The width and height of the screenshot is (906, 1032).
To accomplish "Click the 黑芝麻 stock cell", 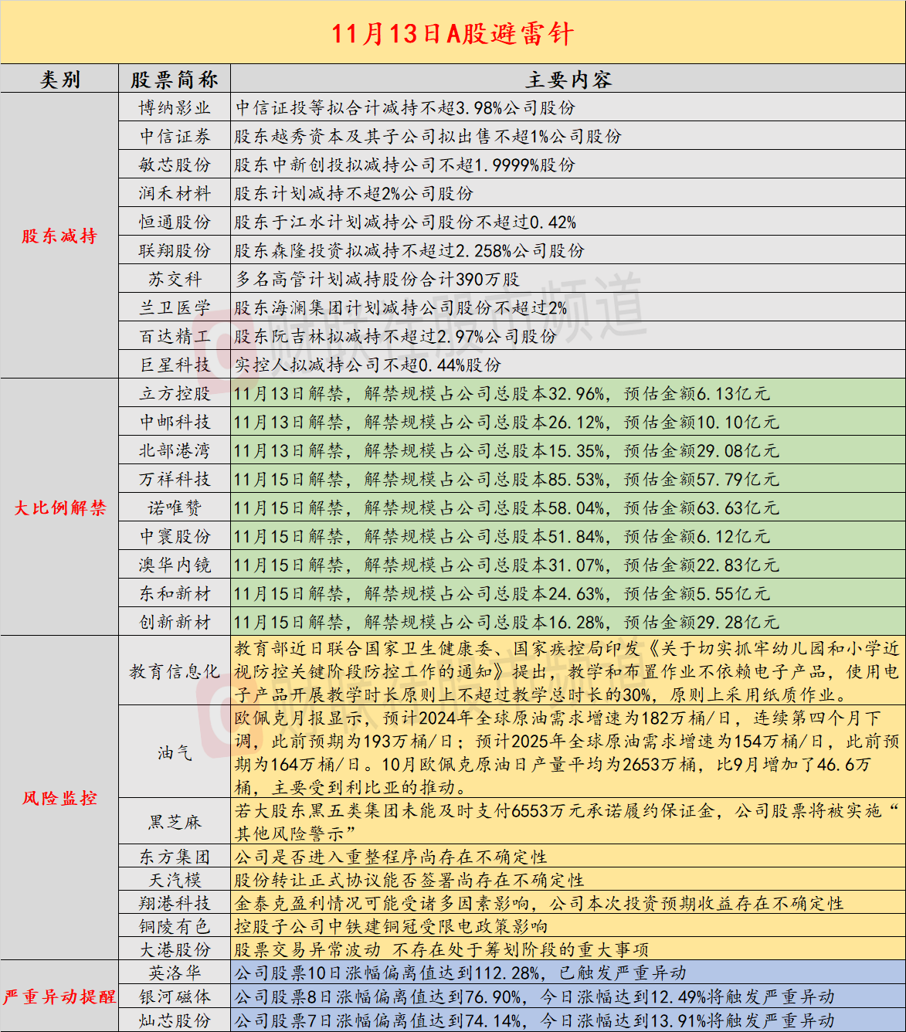I will click(x=175, y=822).
